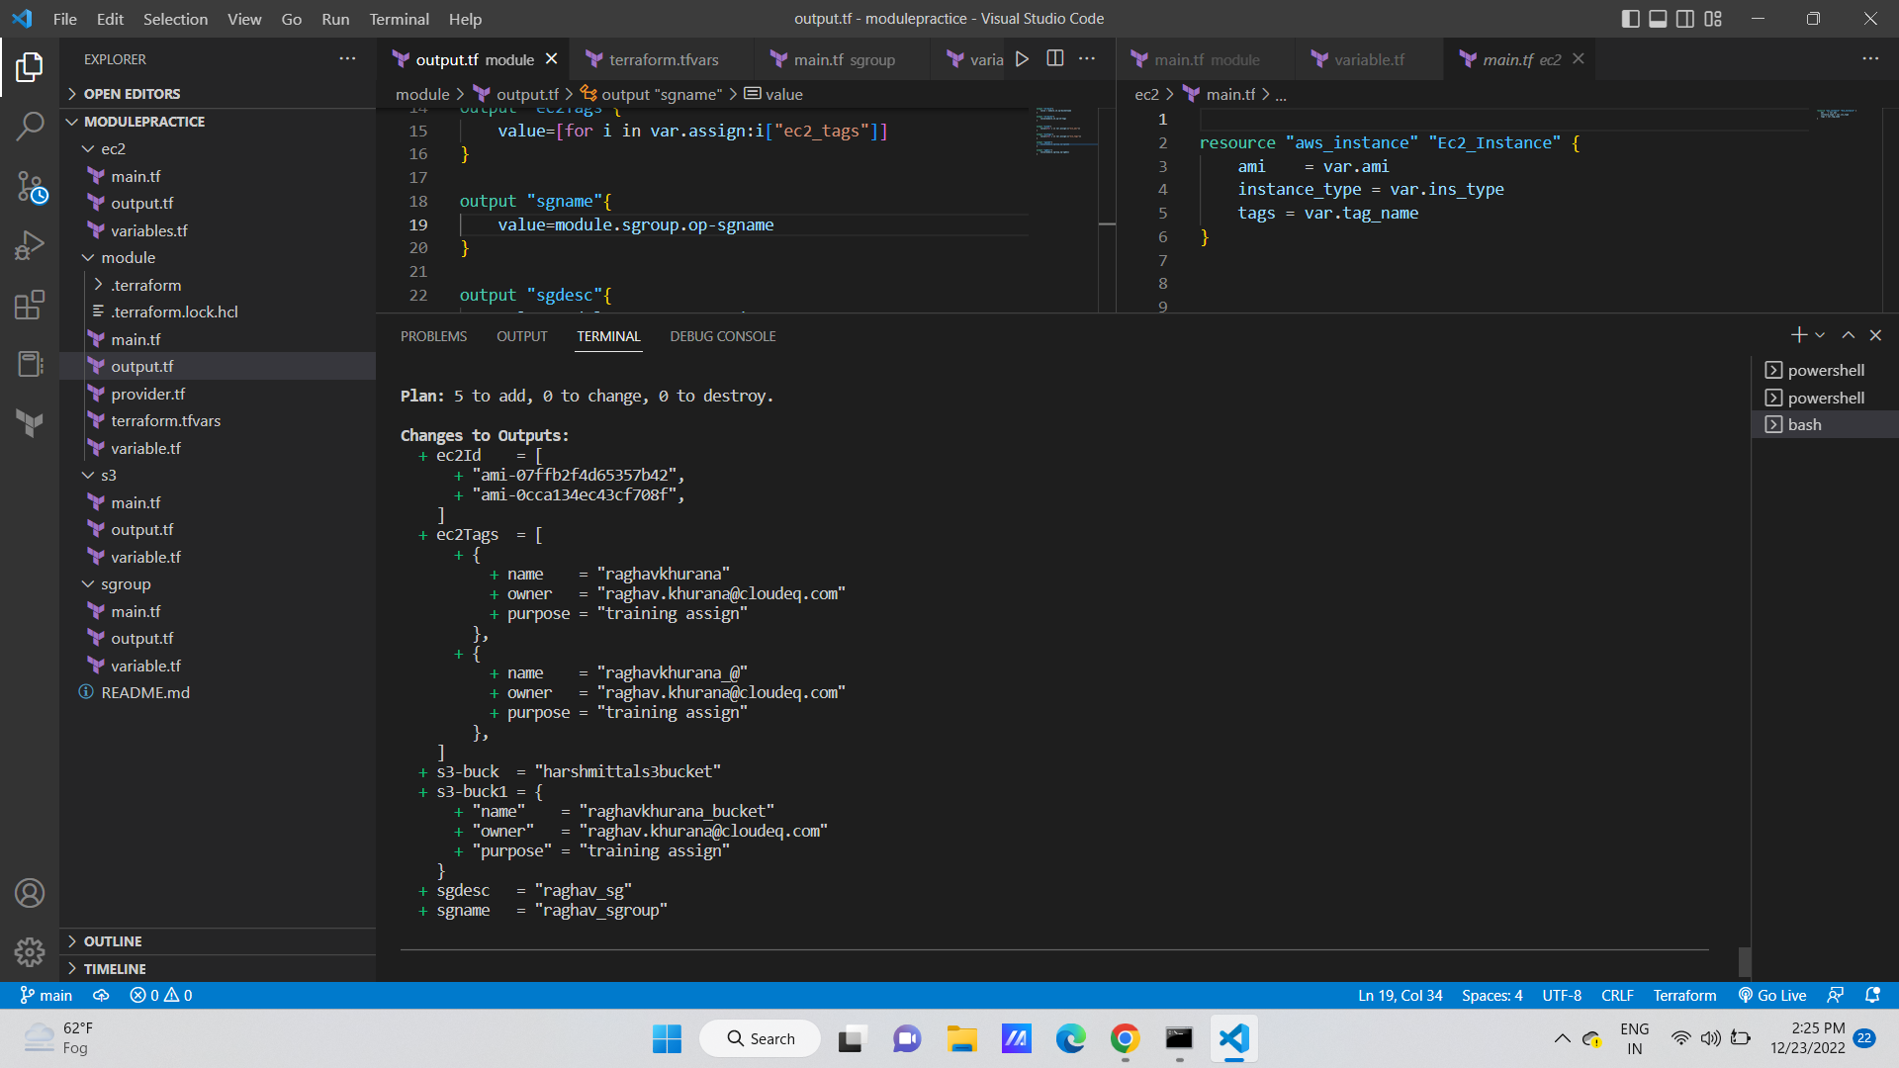
Task: Open the Source Control view
Action: (x=30, y=186)
